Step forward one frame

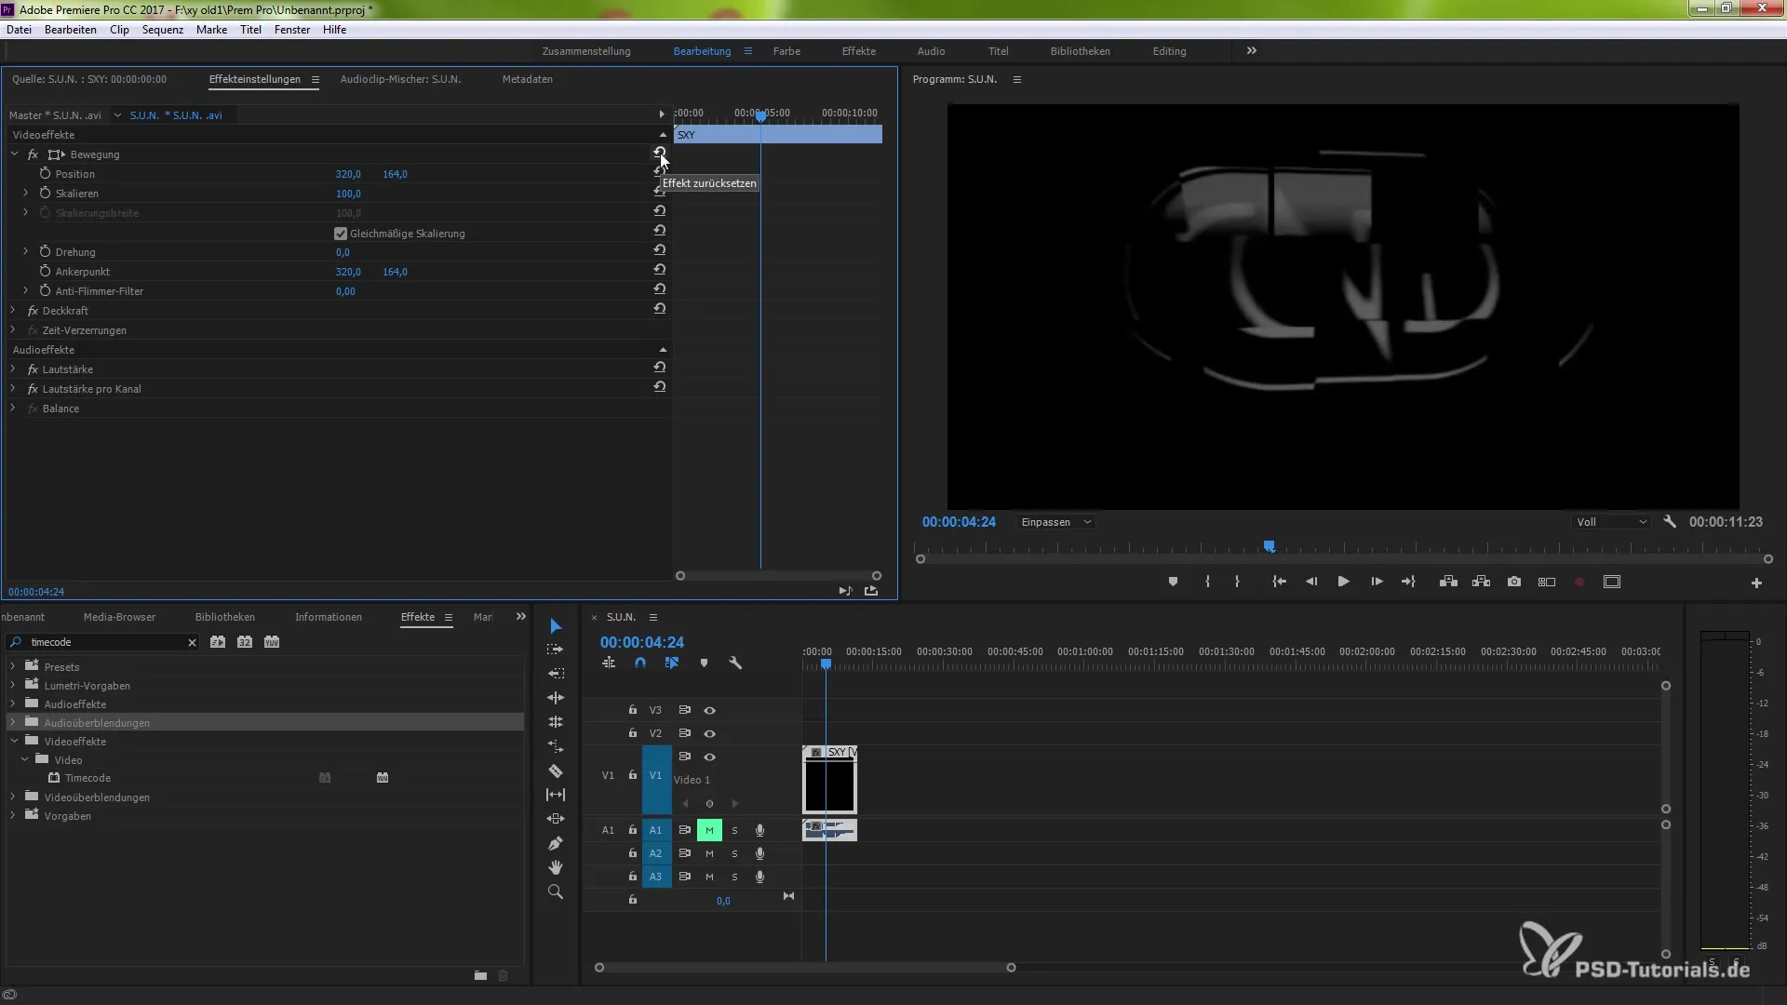pyautogui.click(x=1377, y=582)
